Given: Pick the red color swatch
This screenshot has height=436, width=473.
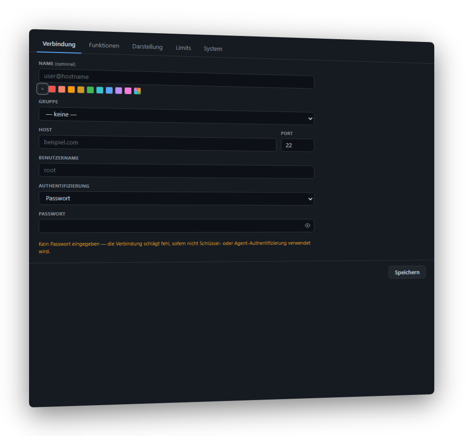Looking at the screenshot, I should [52, 89].
